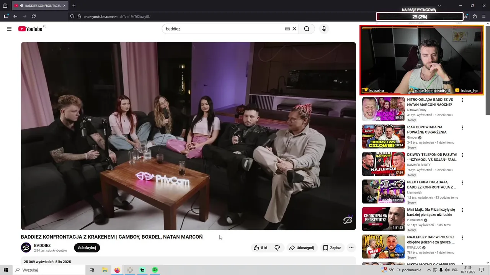Open options menu for Mini Majk video

click(x=462, y=210)
